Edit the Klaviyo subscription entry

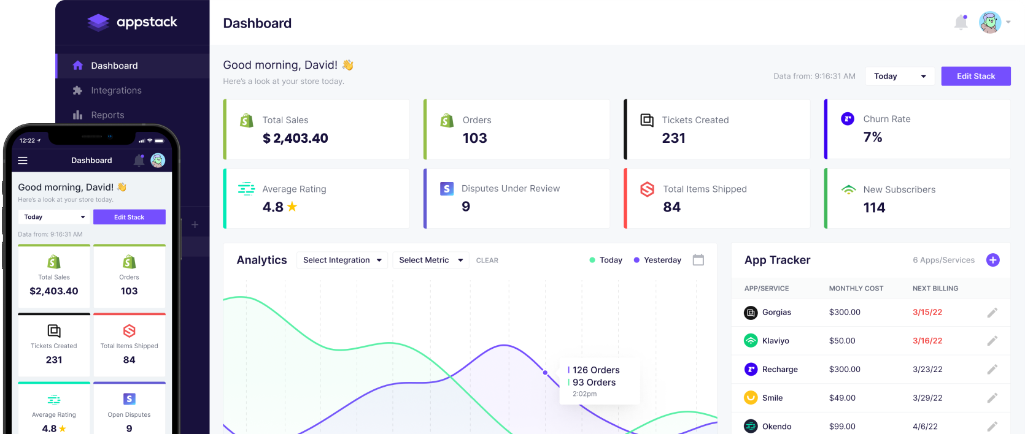[x=992, y=341]
